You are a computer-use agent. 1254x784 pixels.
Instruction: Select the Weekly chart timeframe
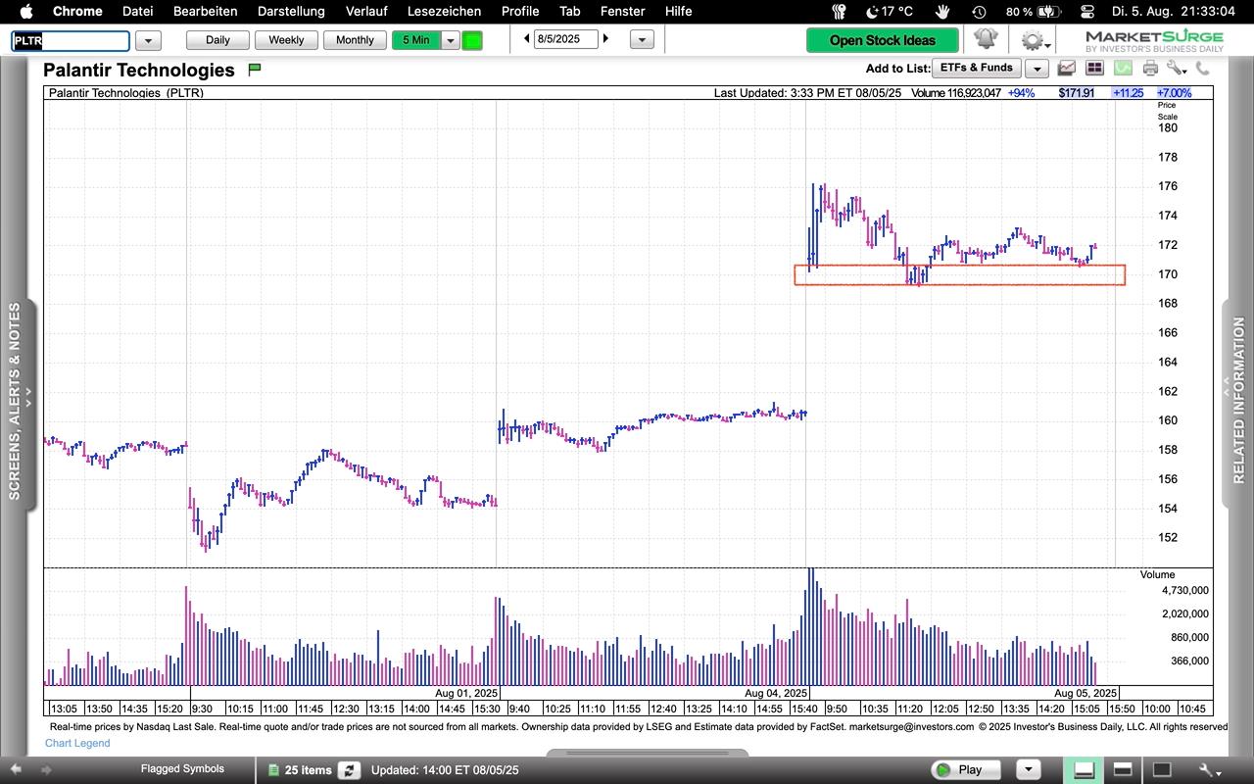tap(286, 40)
